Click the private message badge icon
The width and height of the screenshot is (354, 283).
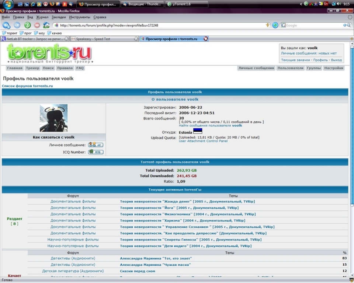96,145
